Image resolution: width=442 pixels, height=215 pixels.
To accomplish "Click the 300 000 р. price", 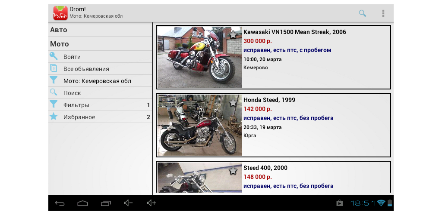I will [x=258, y=41].
